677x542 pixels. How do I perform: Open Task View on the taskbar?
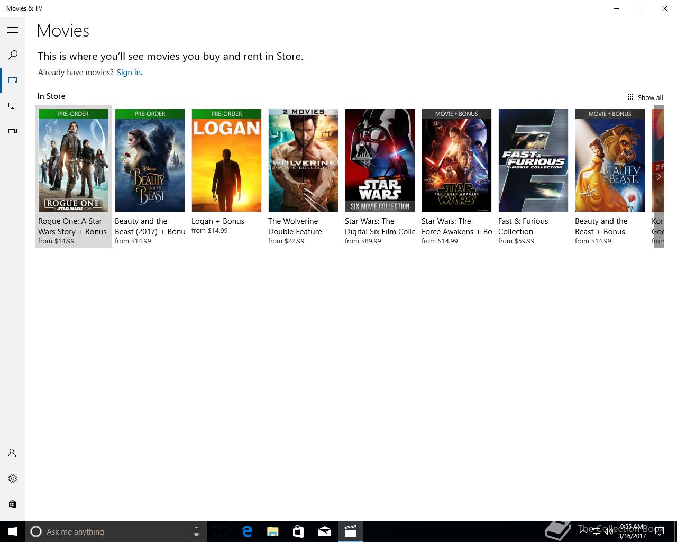click(x=220, y=531)
